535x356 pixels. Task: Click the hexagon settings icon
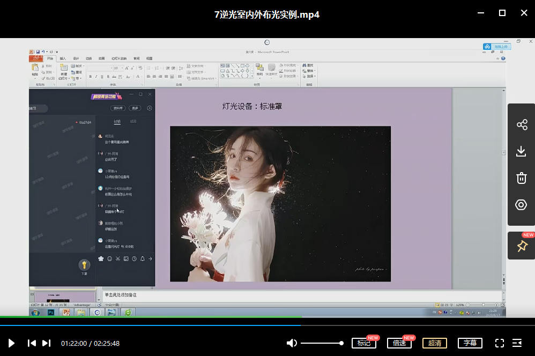522,205
